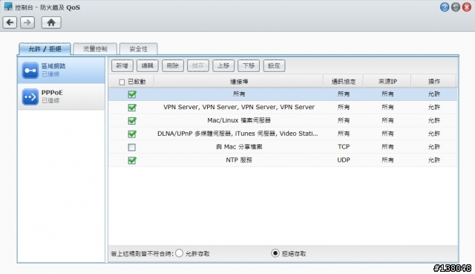475x274 pixels.
Task: Close the window with red X icon
Action: 467,7
